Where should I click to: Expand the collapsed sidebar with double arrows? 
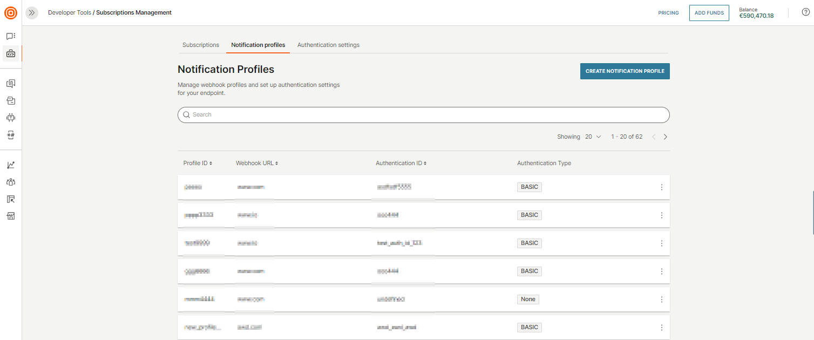(x=31, y=12)
